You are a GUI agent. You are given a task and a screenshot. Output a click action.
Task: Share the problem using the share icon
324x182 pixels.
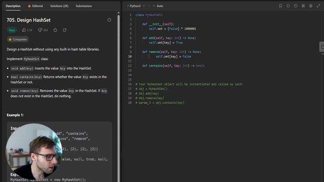point(65,30)
